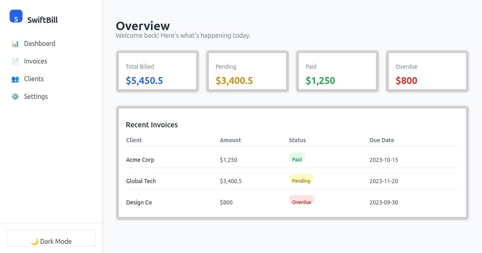This screenshot has height=253, width=482.
Task: Click the due date 2023-11-20
Action: pyautogui.click(x=384, y=181)
